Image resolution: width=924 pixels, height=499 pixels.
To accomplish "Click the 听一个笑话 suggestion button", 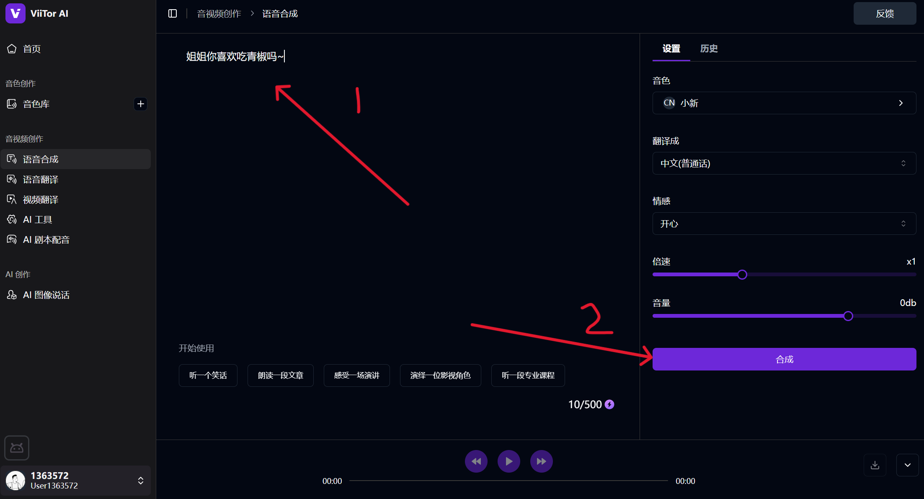I will click(x=208, y=376).
